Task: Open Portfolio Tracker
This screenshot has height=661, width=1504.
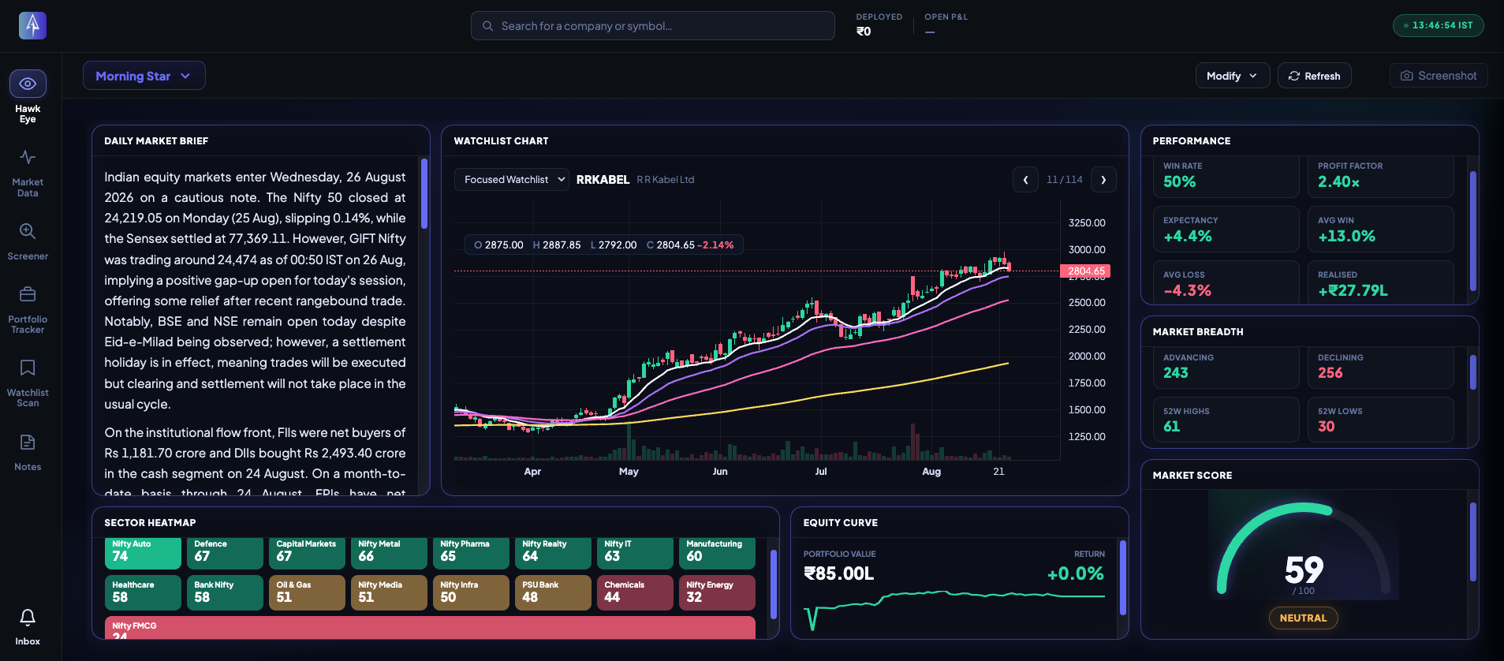Action: coord(28,309)
